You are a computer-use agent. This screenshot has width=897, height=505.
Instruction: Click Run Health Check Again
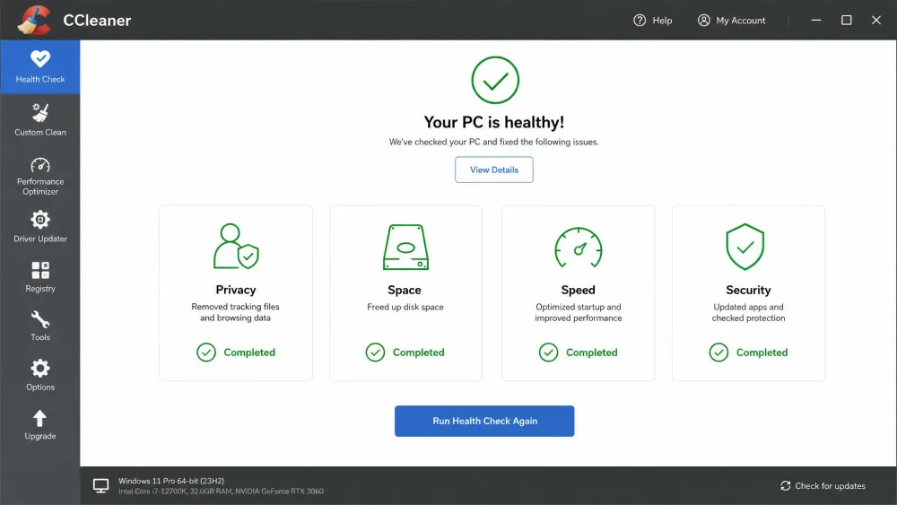484,421
